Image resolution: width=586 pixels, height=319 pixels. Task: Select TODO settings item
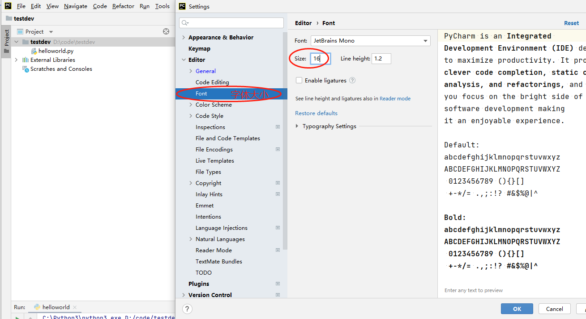[x=204, y=273]
